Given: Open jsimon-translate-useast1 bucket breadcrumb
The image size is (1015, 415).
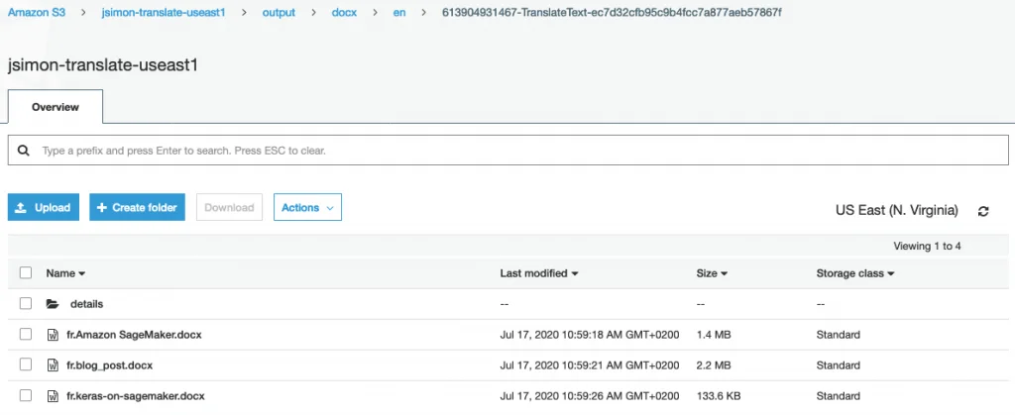Looking at the screenshot, I should coord(164,12).
